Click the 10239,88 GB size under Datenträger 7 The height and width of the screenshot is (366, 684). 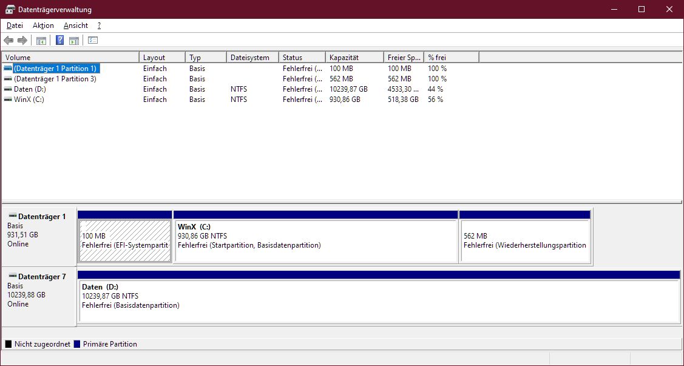26,295
